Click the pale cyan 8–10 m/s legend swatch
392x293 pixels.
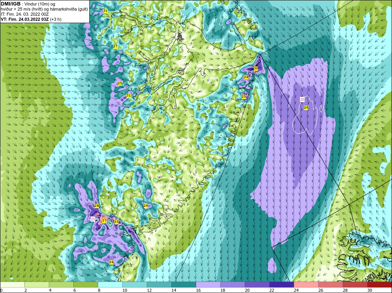click(x=110, y=284)
